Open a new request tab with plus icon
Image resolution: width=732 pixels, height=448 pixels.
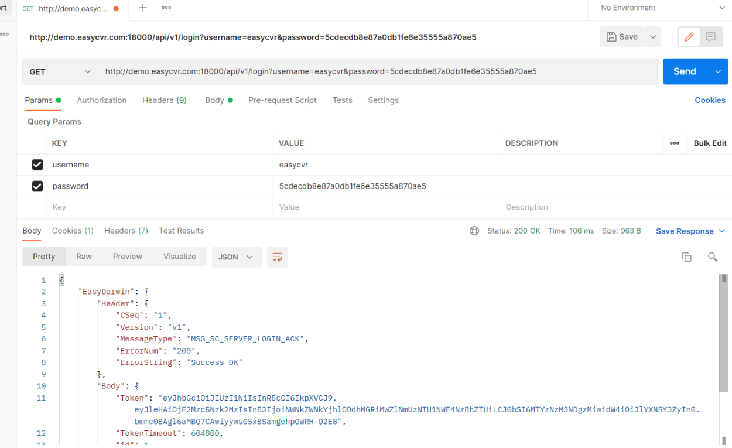143,8
